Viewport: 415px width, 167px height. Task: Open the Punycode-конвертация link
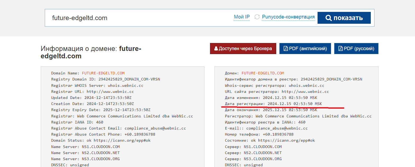click(288, 17)
